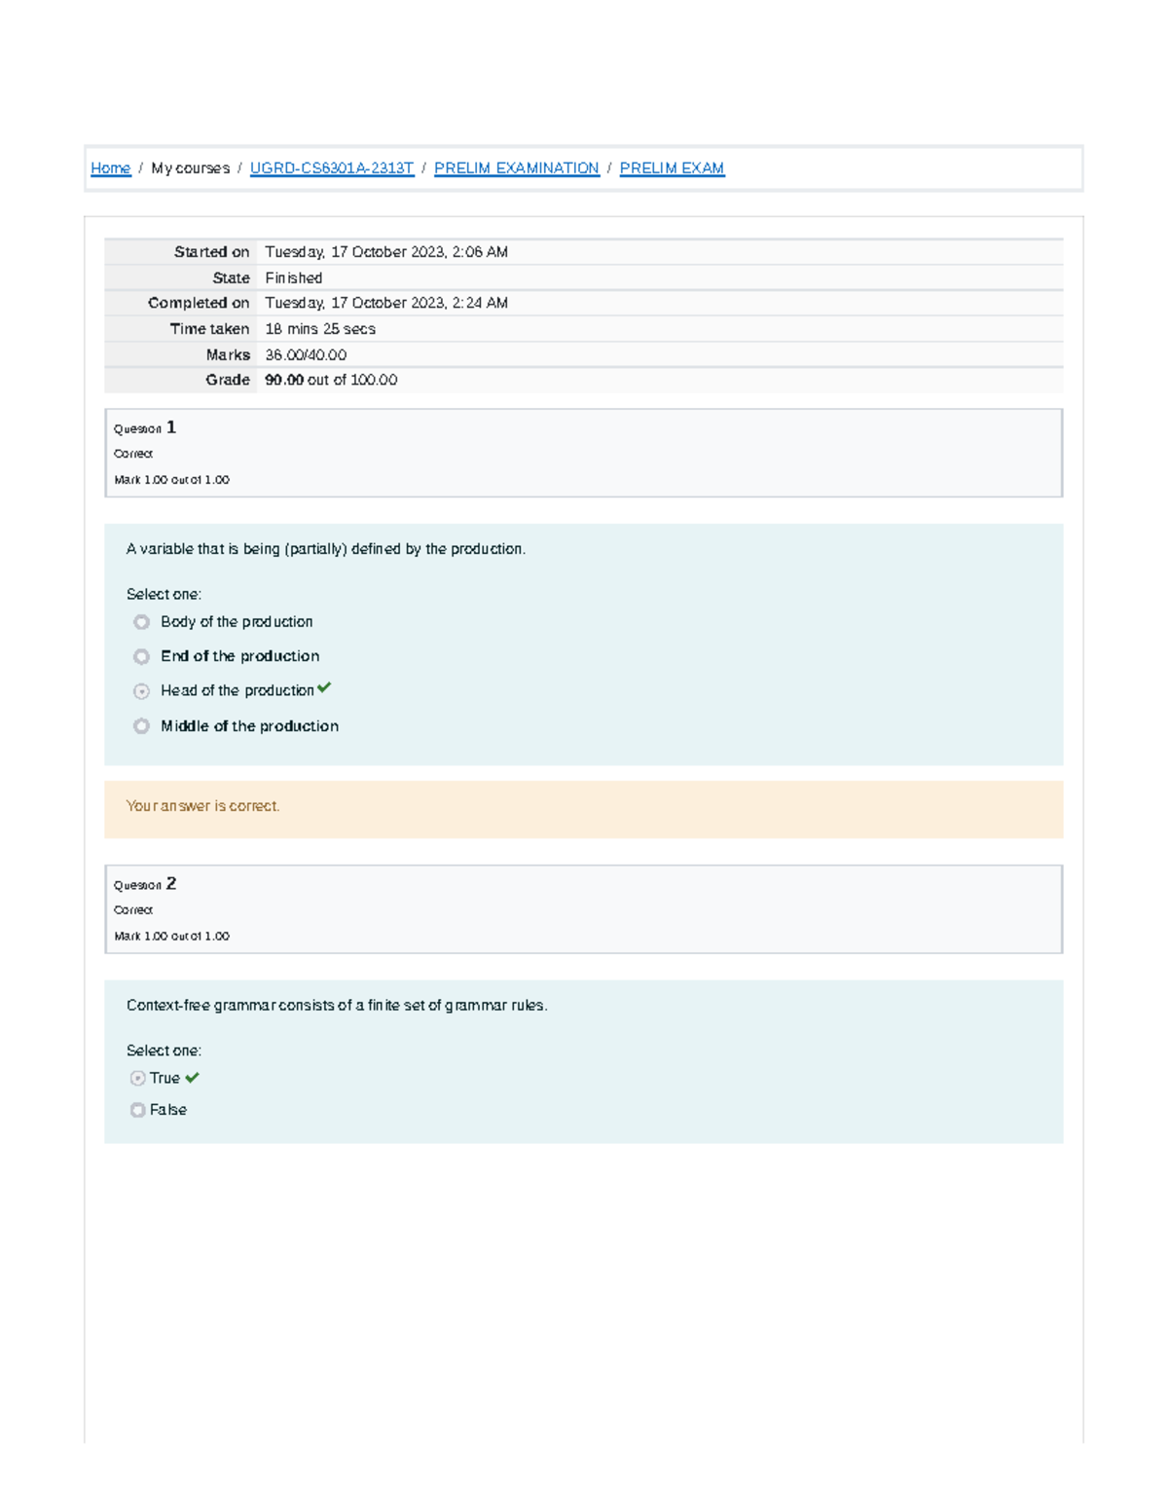Click the 'Started on' date value
The height and width of the screenshot is (1512, 1168).
[x=386, y=252]
